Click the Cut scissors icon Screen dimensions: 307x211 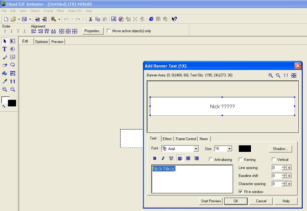click(x=90, y=19)
